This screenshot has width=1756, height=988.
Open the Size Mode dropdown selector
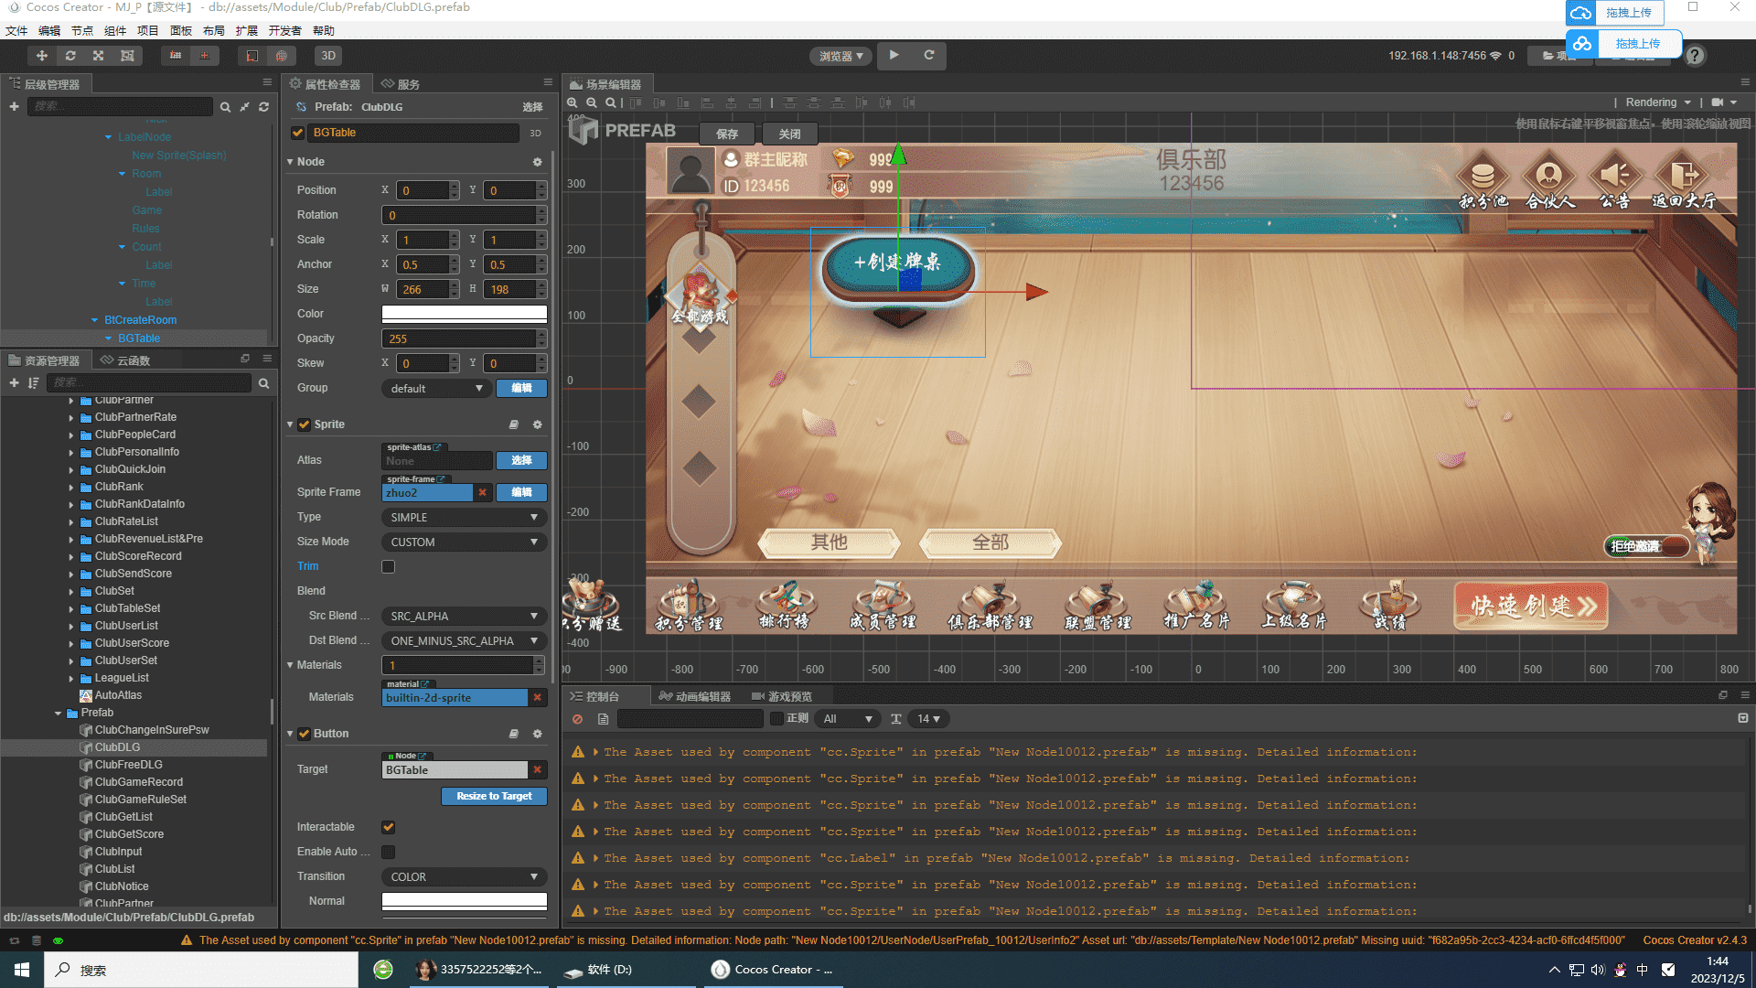tap(462, 541)
